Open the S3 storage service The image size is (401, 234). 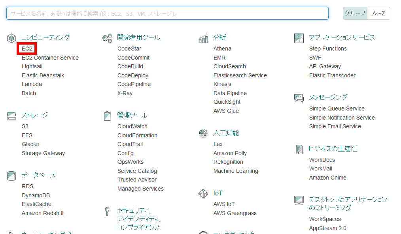[x=25, y=126]
